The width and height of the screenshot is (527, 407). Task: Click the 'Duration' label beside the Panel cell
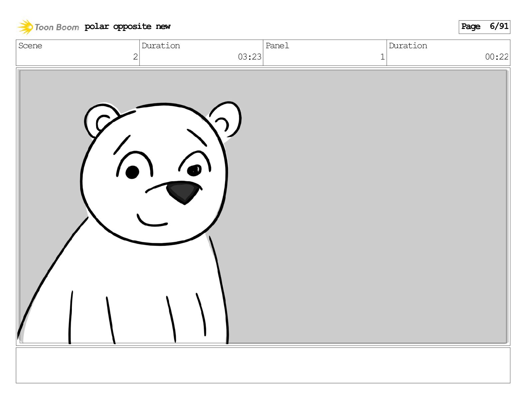point(408,46)
